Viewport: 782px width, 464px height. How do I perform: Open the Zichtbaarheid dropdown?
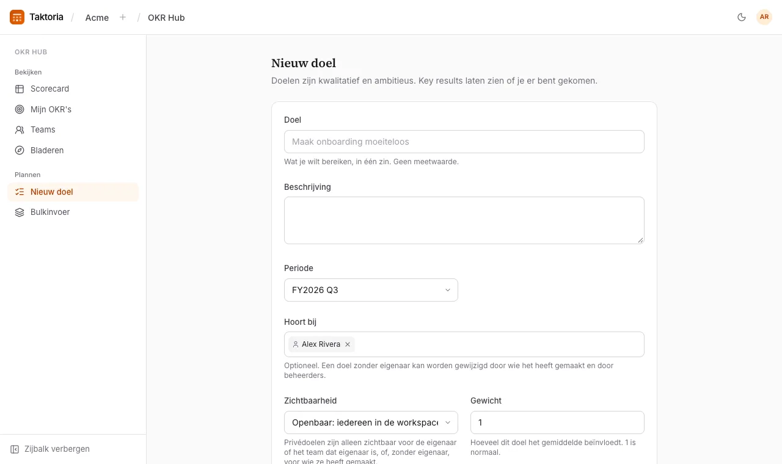tap(371, 422)
